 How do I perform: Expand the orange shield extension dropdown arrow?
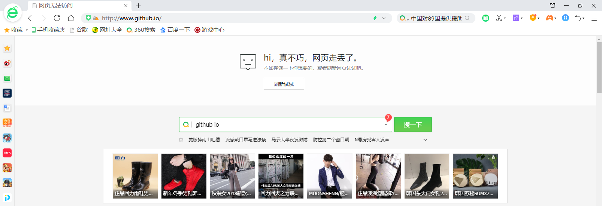539,18
